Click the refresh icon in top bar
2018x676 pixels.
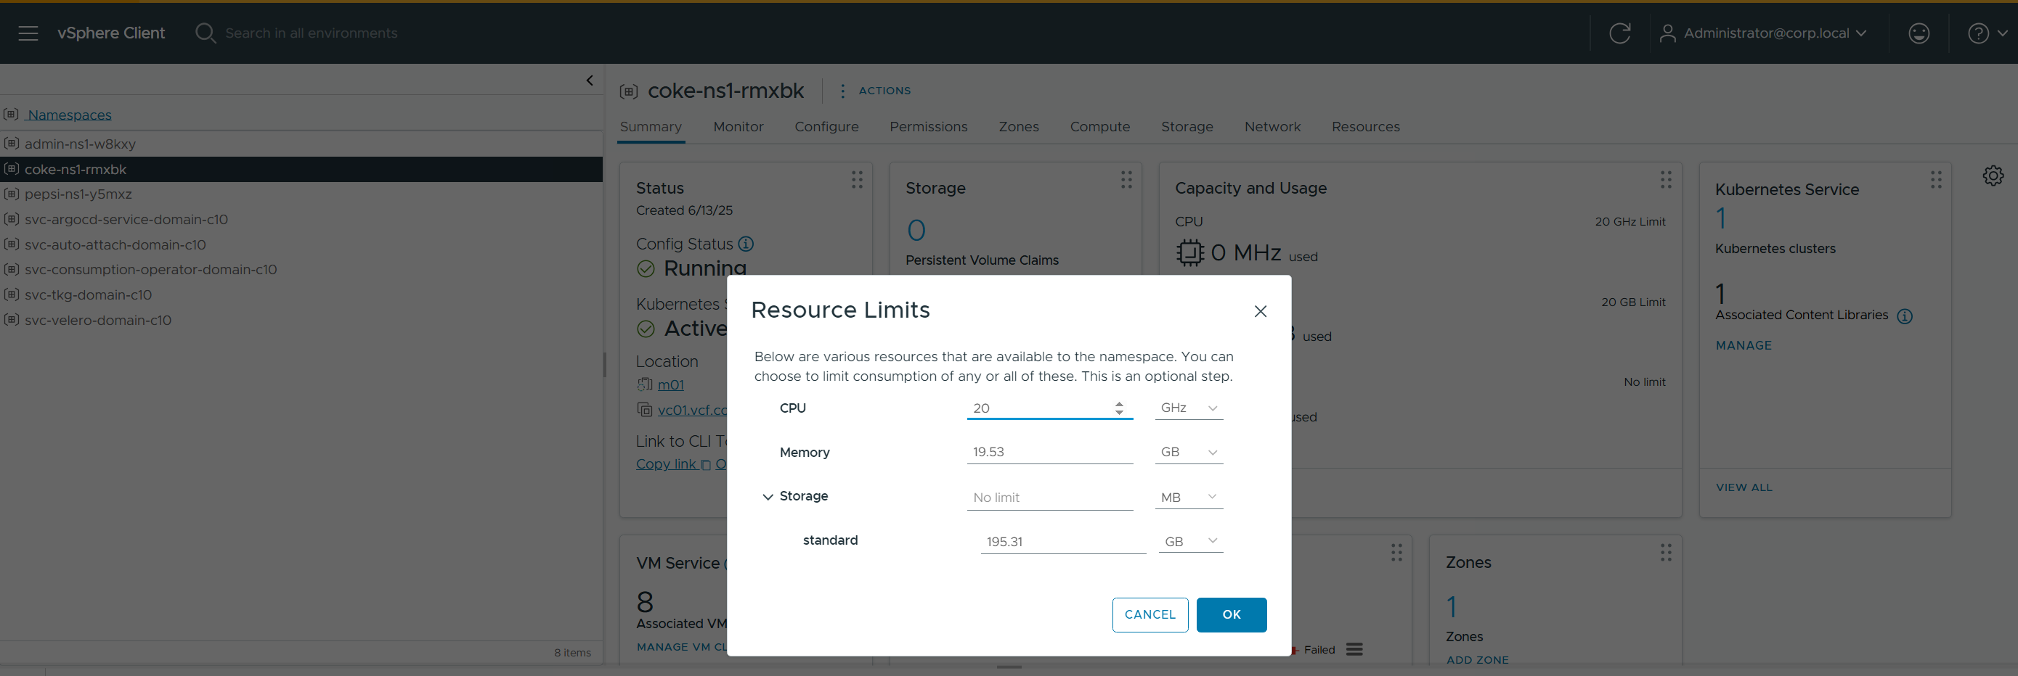click(1619, 33)
